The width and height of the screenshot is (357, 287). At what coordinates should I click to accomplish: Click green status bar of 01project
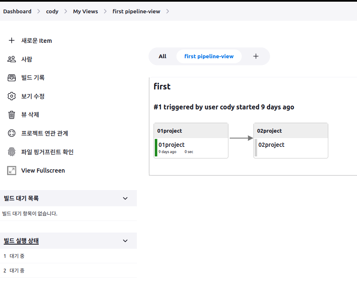tap(156, 148)
